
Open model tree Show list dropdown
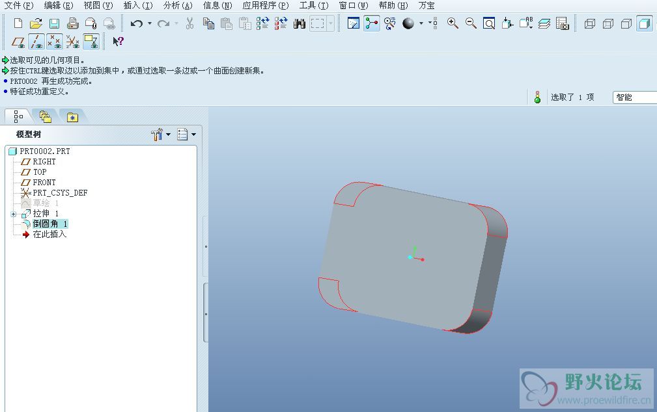tap(186, 135)
